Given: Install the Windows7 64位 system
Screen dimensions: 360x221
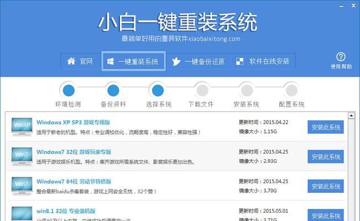Looking at the screenshot, I should 326,186.
